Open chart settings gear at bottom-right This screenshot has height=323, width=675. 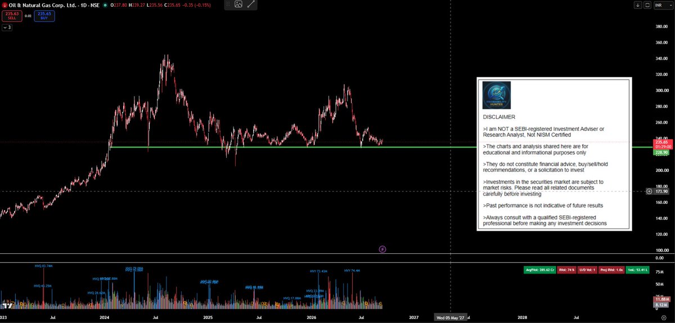664,317
